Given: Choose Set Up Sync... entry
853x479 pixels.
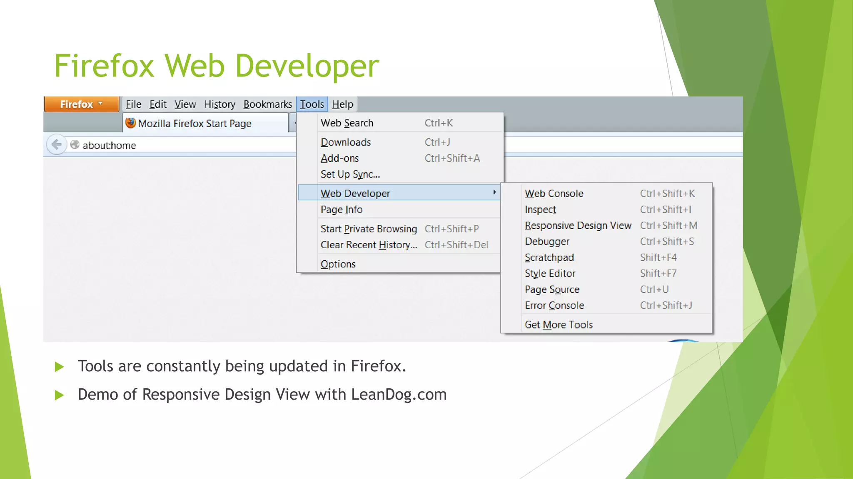Looking at the screenshot, I should 400,174.
